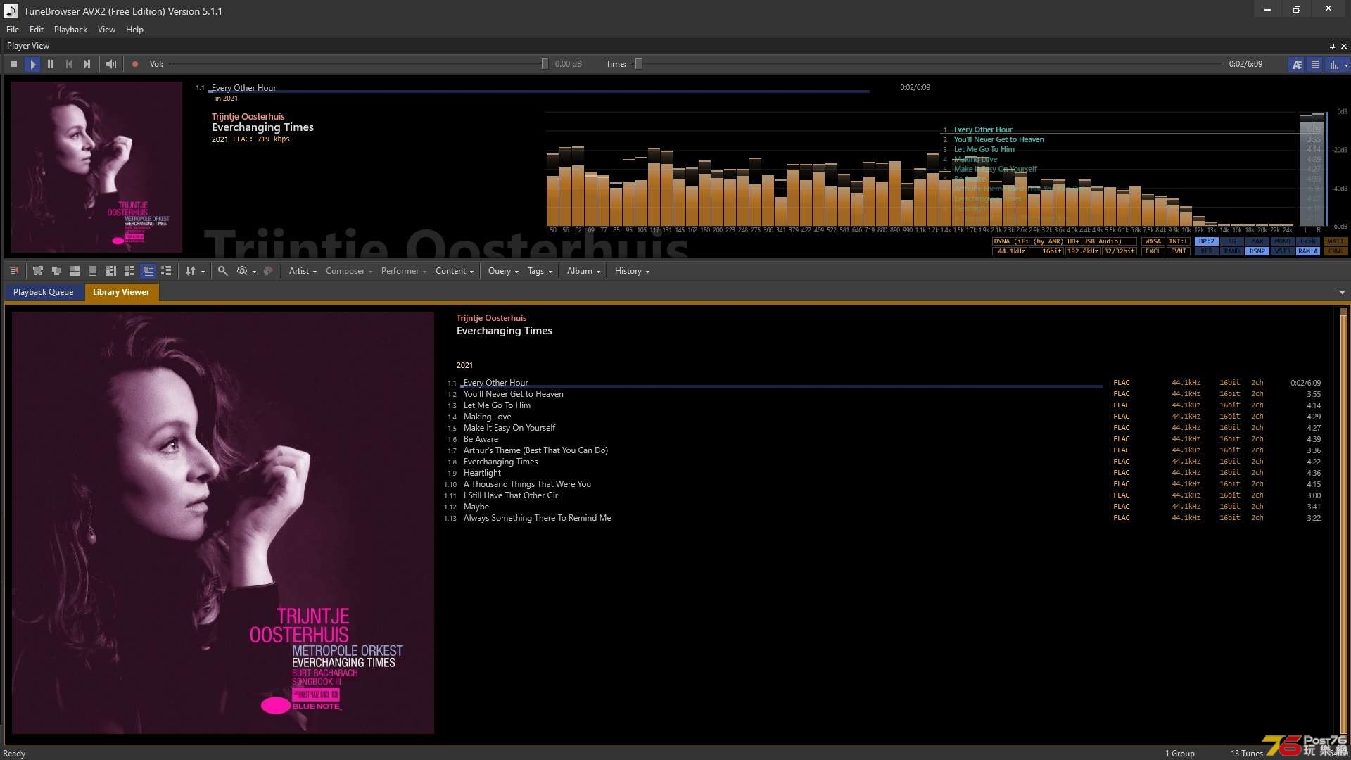Viewport: 1351px width, 760px height.
Task: Toggle the RG replay gain indicator
Action: (1231, 241)
